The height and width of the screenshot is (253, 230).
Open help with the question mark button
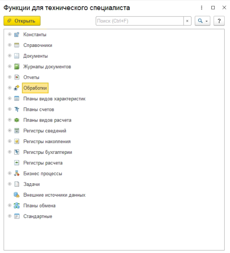coord(219,21)
